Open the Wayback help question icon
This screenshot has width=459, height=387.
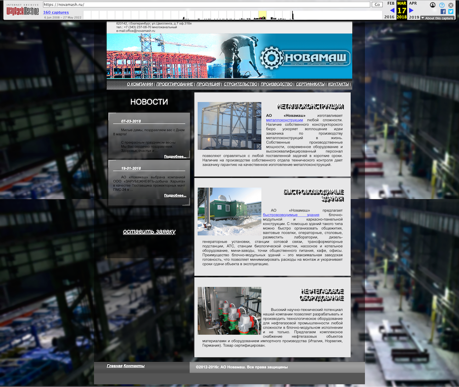442,5
